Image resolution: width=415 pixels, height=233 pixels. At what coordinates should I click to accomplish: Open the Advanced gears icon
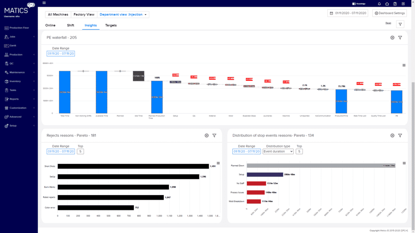7,117
